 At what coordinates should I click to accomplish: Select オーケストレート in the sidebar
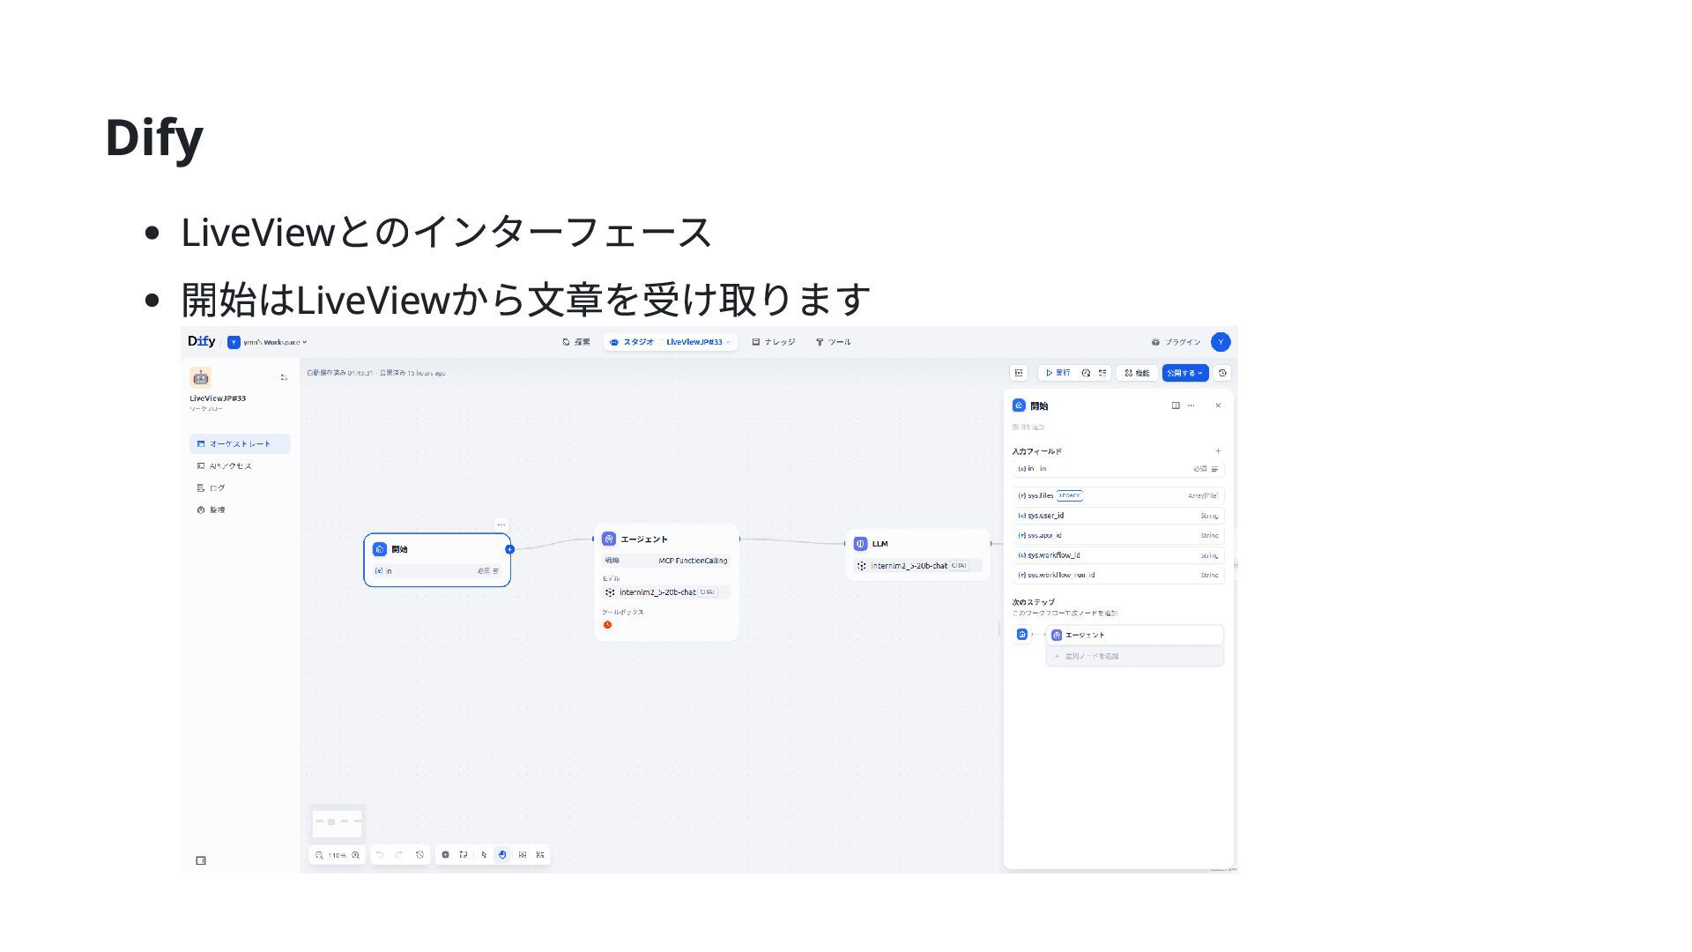240,443
